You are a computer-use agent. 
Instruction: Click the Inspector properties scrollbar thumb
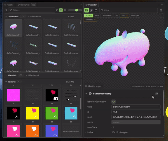coord(163,103)
